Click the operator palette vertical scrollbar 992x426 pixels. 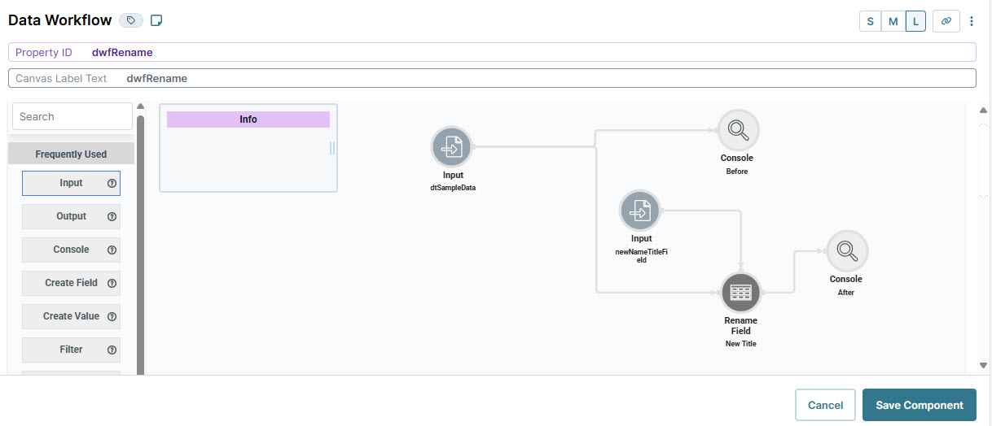coord(140,244)
